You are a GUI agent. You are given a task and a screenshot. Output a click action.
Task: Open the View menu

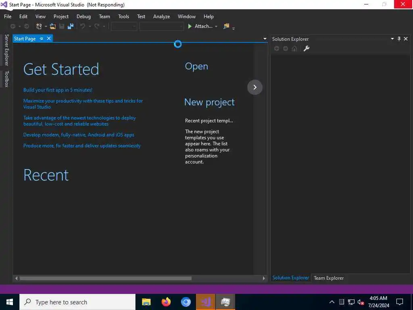[x=40, y=16]
